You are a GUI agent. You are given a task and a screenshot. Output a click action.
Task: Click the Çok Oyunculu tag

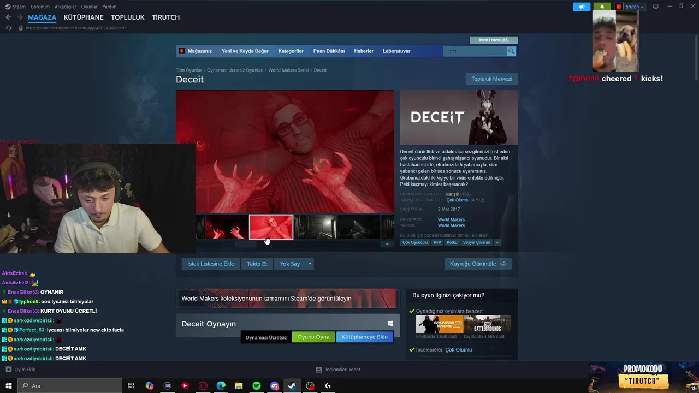415,242
